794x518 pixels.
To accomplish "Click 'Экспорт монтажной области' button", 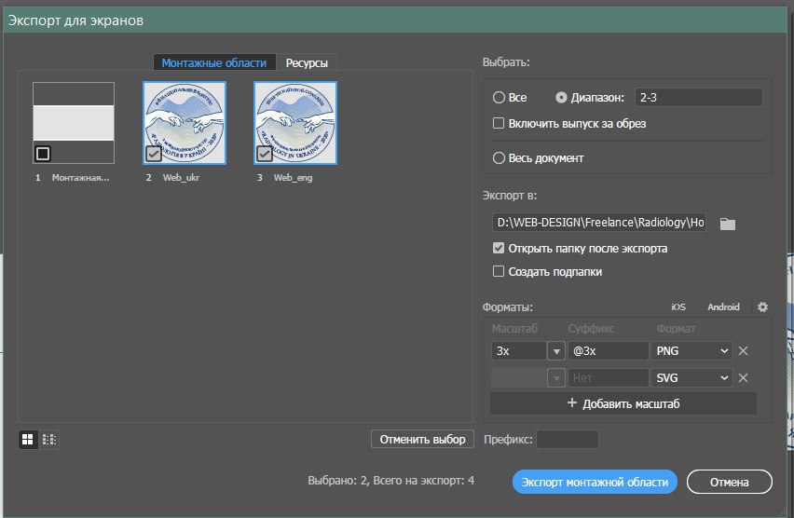I will click(x=595, y=482).
